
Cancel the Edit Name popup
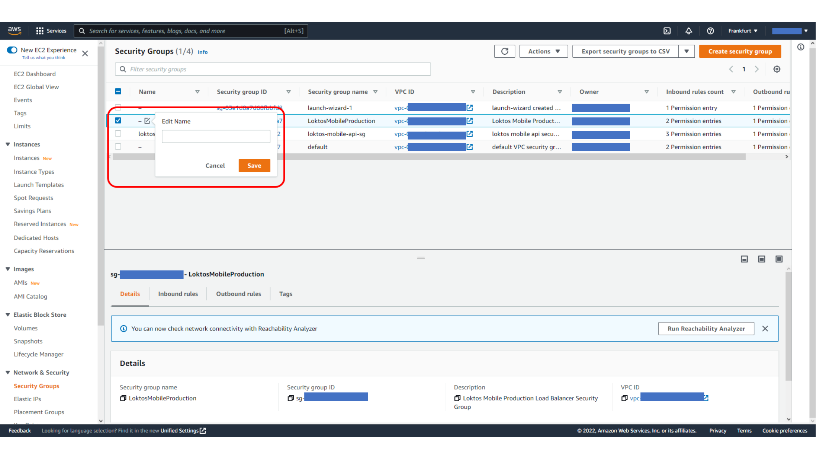[x=215, y=166]
